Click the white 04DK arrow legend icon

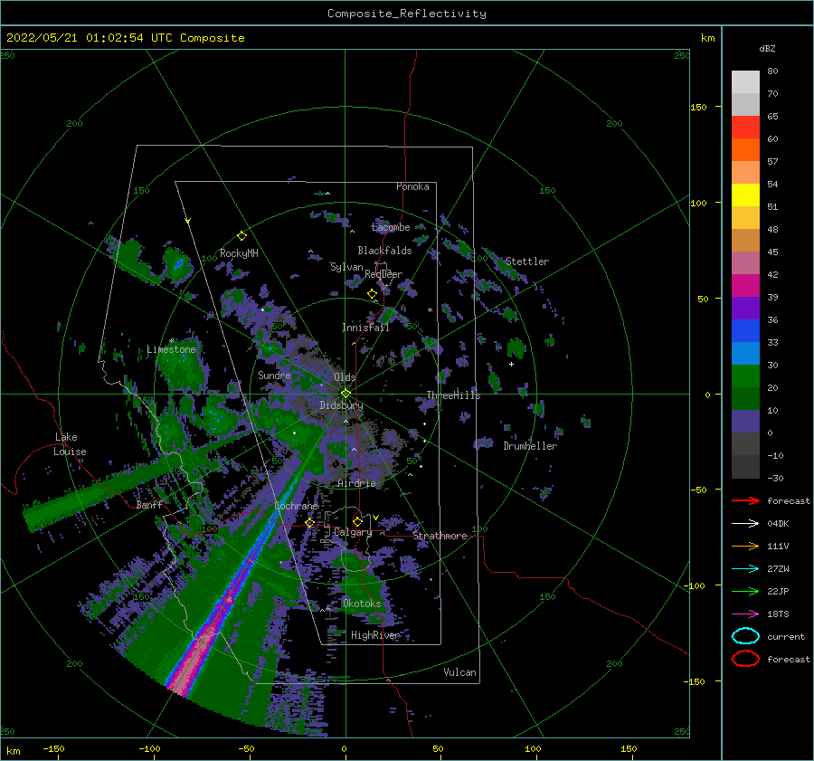(745, 524)
